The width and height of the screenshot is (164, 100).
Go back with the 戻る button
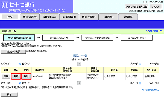pos(9,95)
